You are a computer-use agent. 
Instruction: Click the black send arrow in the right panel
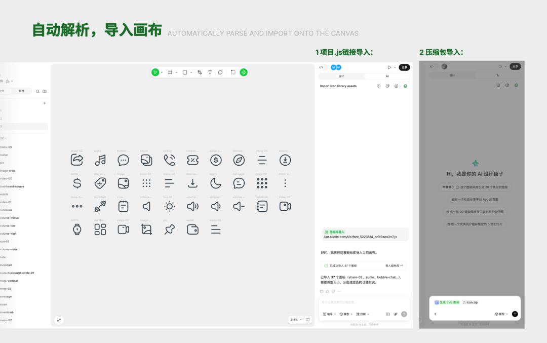[x=515, y=314]
